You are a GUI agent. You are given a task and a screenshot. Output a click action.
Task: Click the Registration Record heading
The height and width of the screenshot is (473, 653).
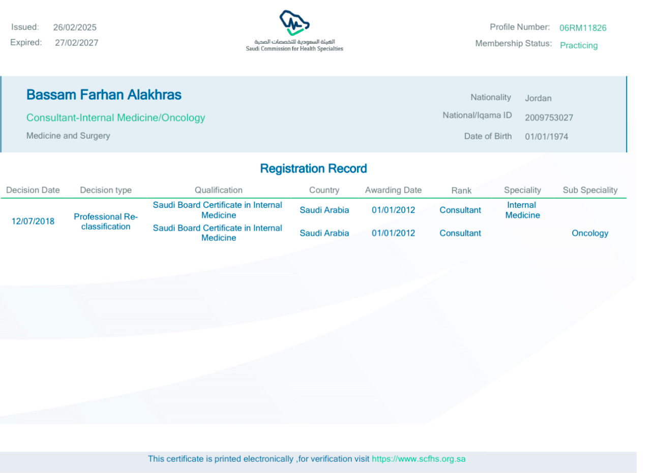(x=313, y=169)
